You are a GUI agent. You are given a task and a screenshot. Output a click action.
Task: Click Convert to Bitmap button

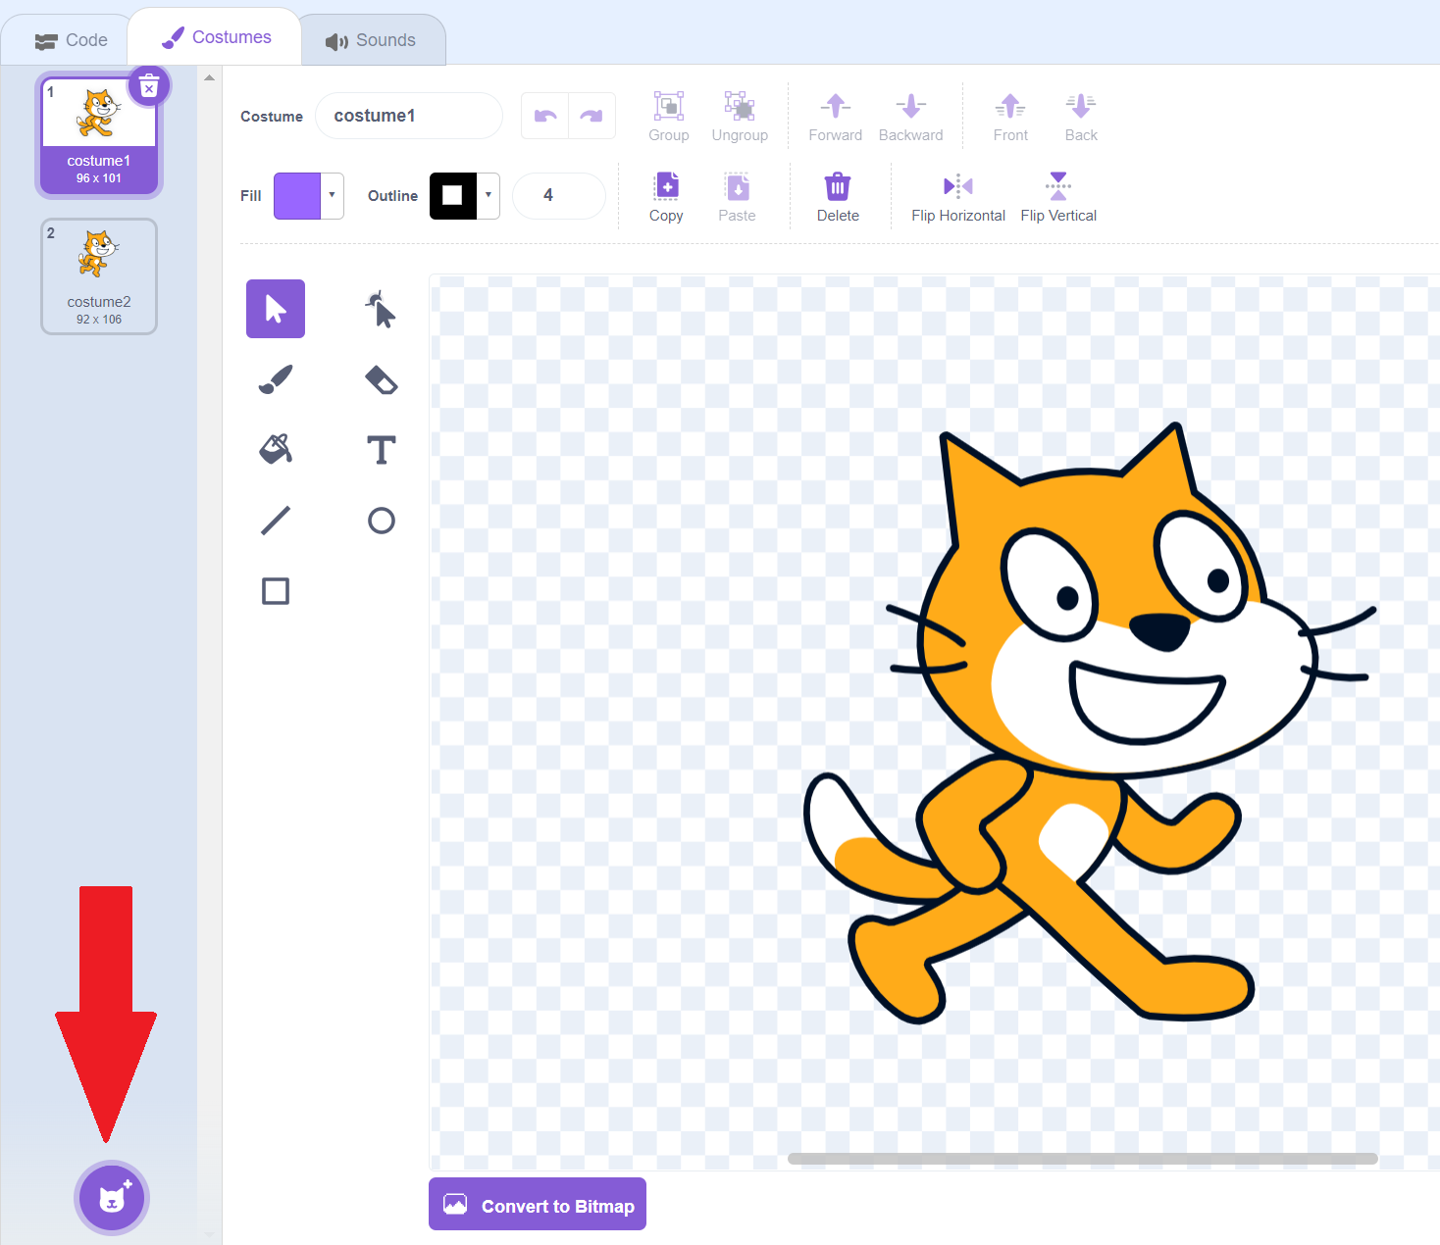pyautogui.click(x=538, y=1204)
